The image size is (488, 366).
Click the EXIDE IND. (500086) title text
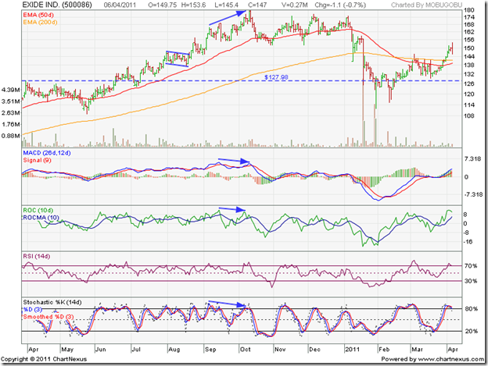coord(57,5)
